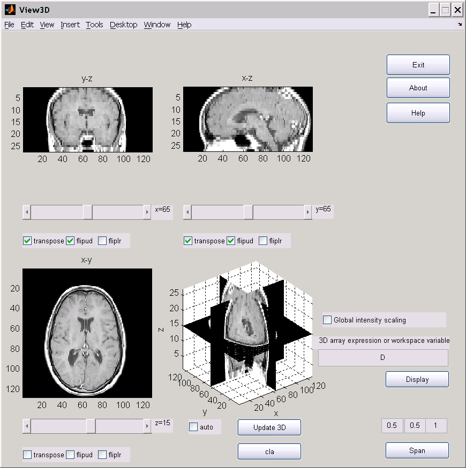Click the second span field showing 0.5
The width and height of the screenshot is (466, 468).
pyautogui.click(x=415, y=426)
